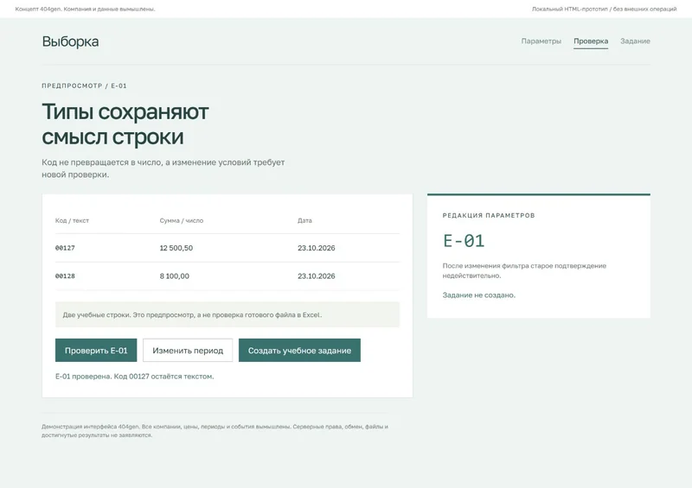Click the amount 12 500,50
The height and width of the screenshot is (488, 692).
[x=176, y=248]
